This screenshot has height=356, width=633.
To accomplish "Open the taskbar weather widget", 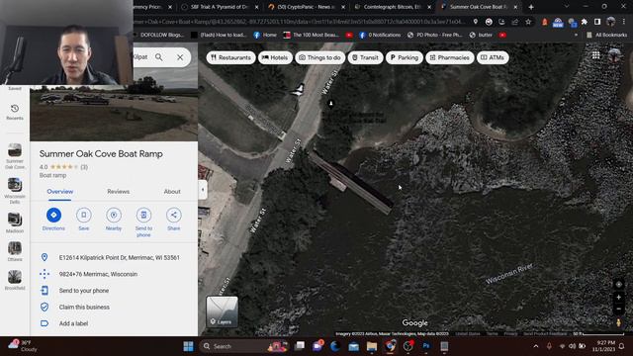I will coord(23,346).
